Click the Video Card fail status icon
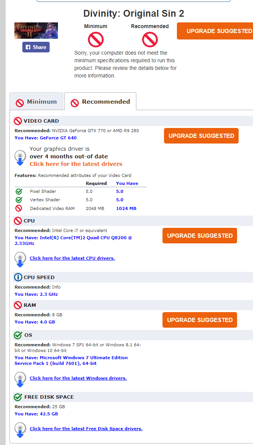The image size is (253, 445). coord(18,121)
